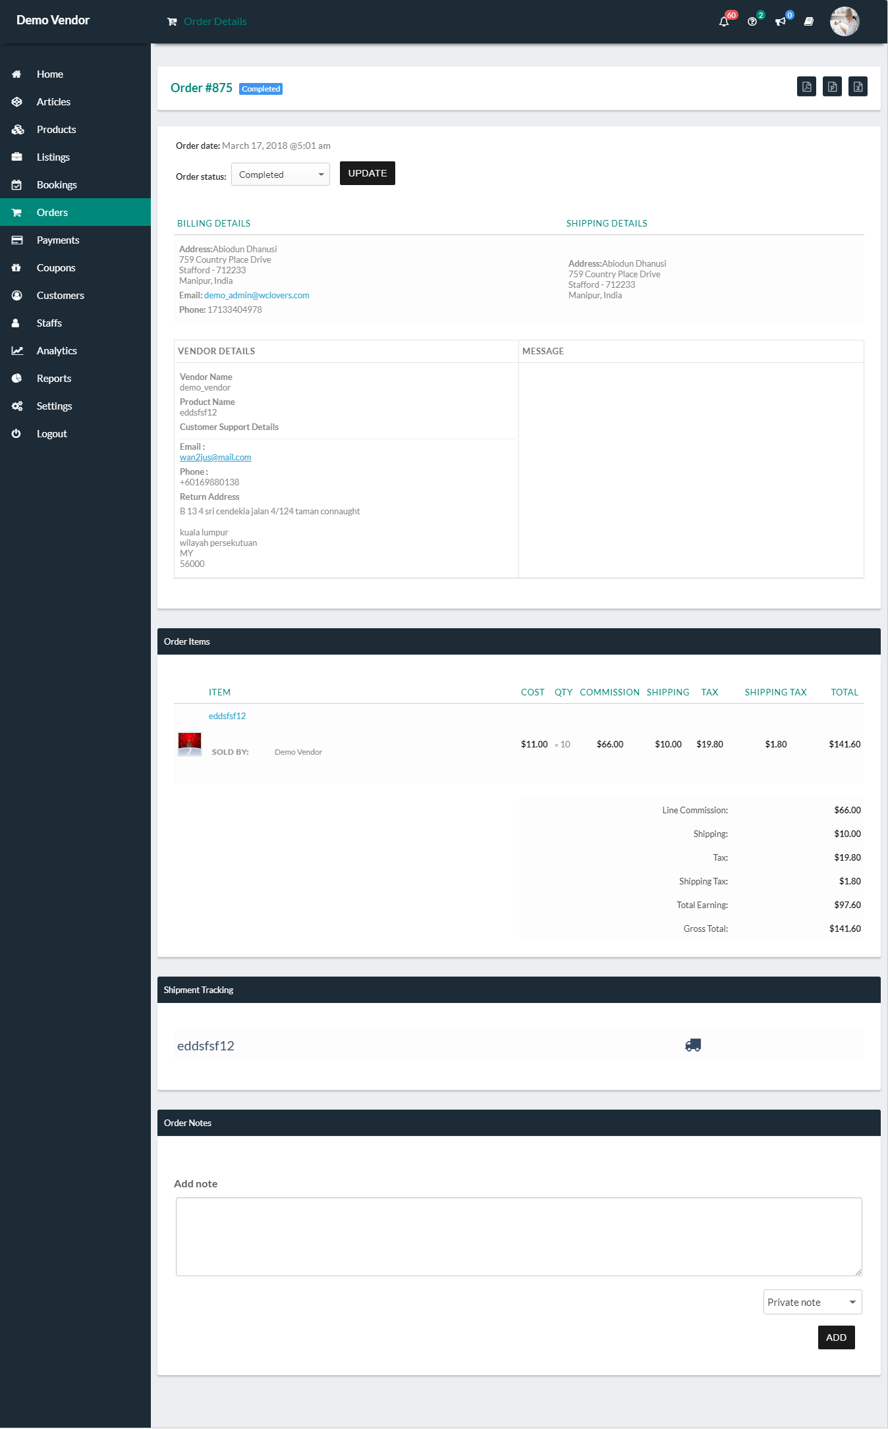The width and height of the screenshot is (888, 1429).
Task: Click the Logout power icon
Action: 16,434
